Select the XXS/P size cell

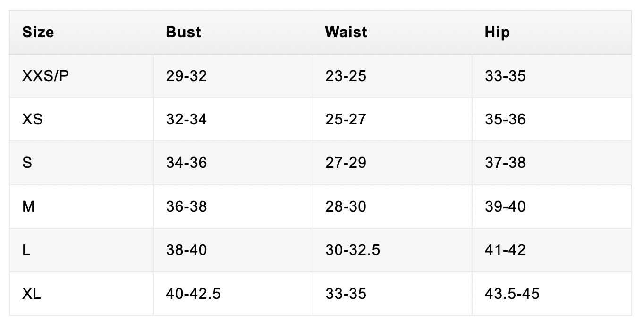tap(45, 76)
